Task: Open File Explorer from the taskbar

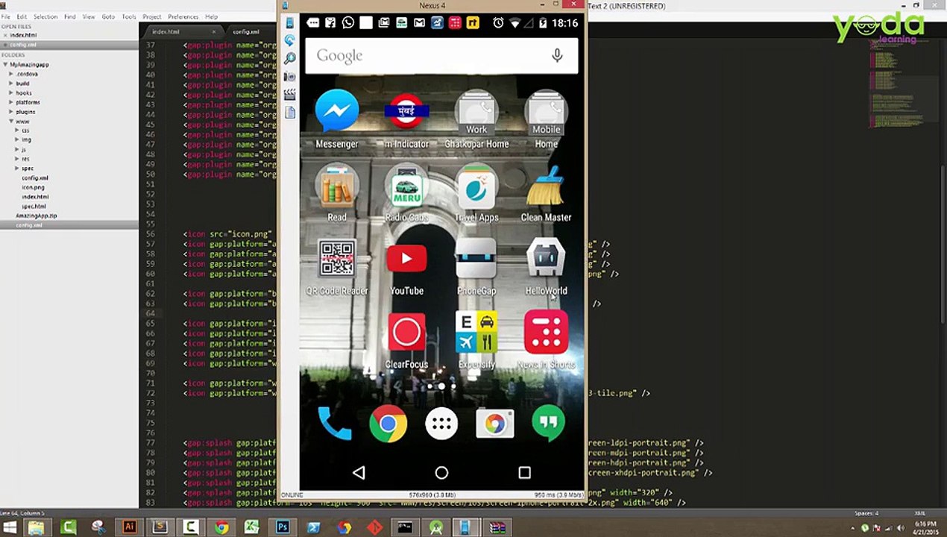Action: [x=36, y=528]
